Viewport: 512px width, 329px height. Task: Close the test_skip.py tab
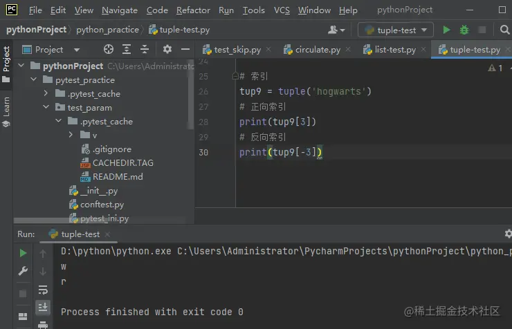click(268, 49)
